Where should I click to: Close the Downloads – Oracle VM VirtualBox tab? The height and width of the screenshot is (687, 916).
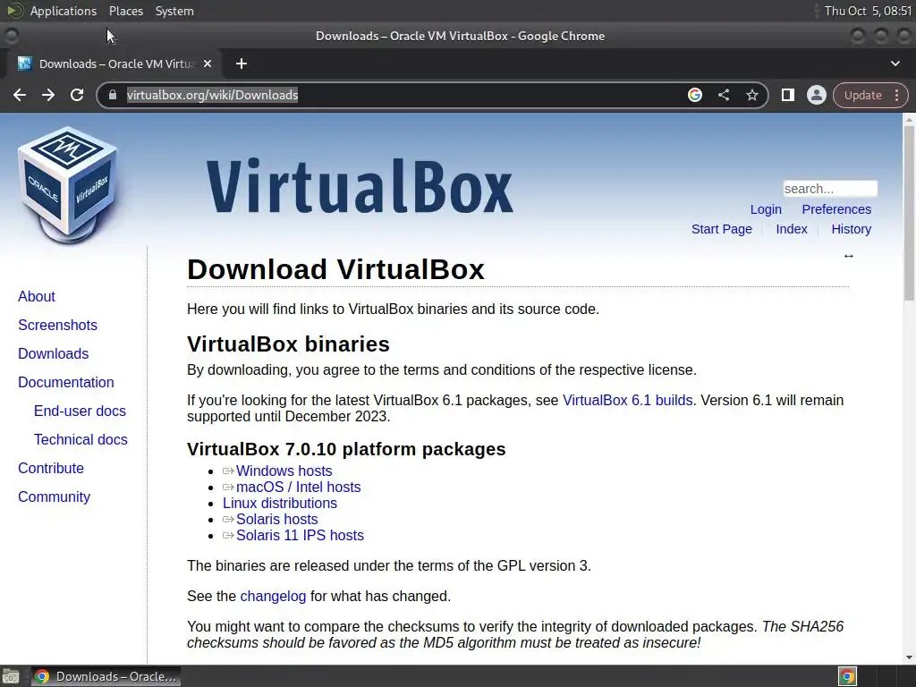(207, 64)
